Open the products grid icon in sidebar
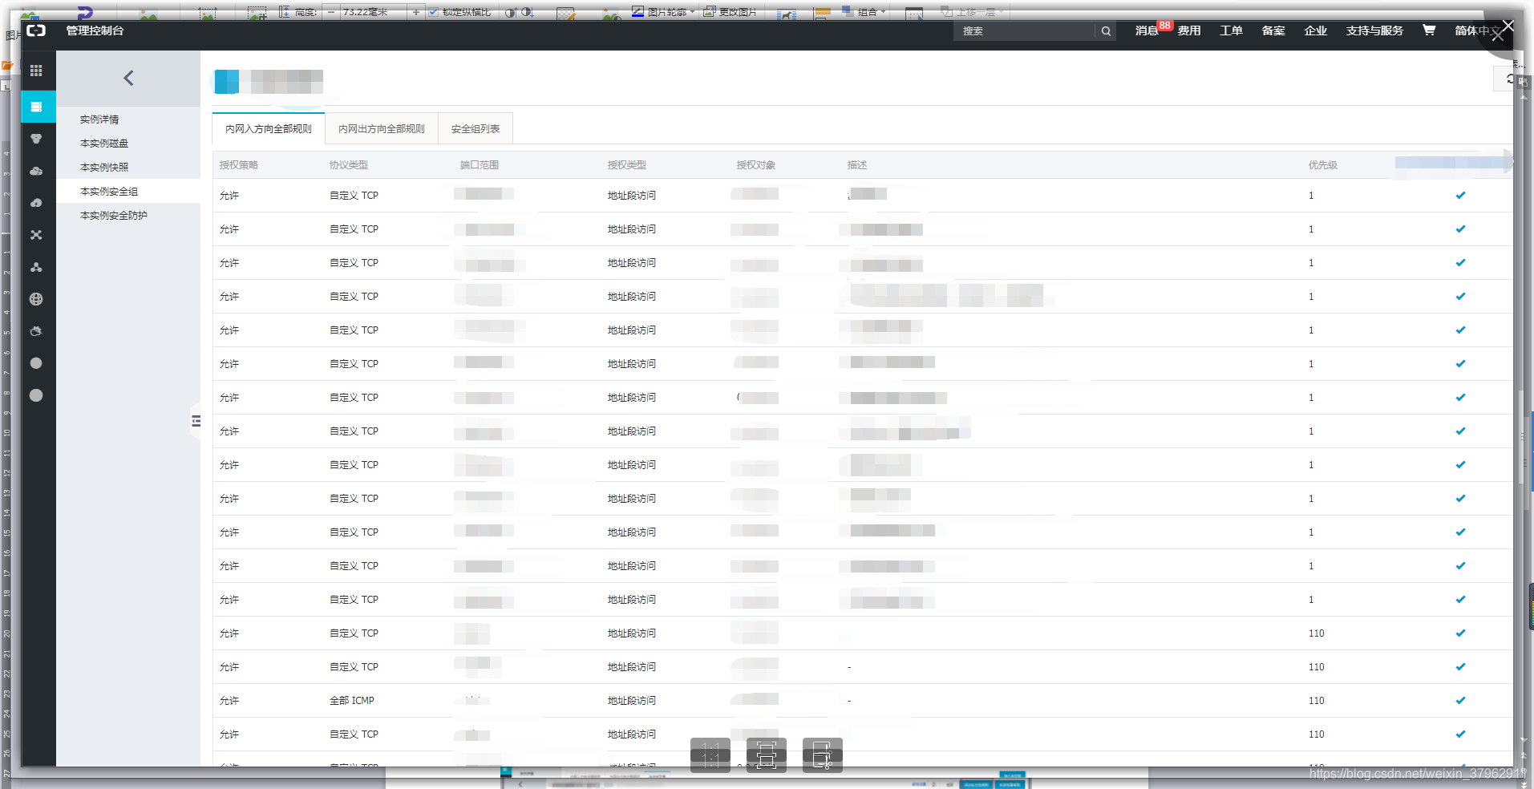The image size is (1534, 789). (x=36, y=71)
